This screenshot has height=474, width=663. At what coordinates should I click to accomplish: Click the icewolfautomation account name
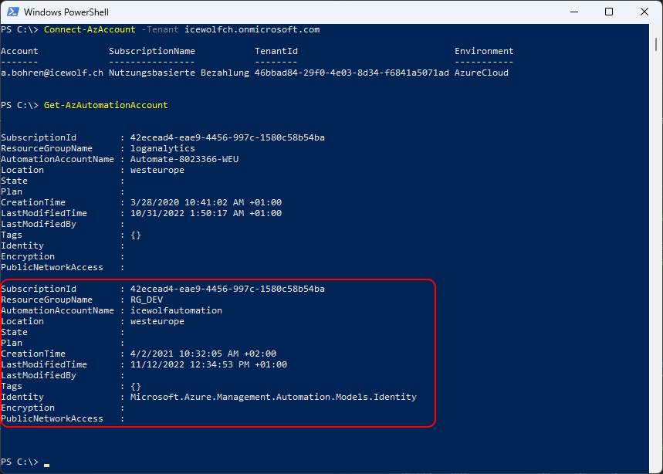pos(176,311)
